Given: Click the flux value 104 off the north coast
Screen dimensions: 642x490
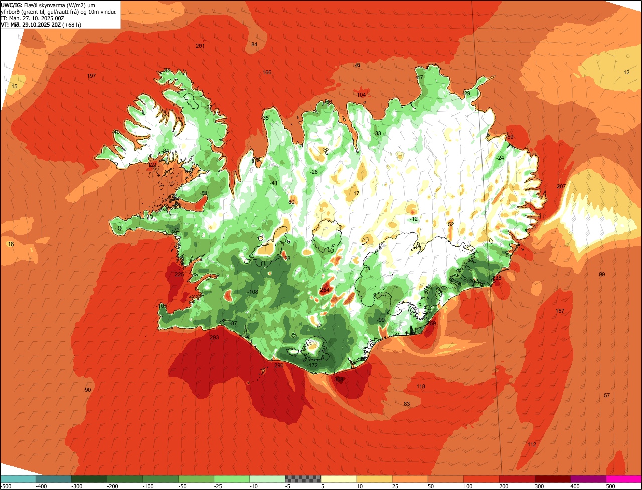Looking at the screenshot, I should click(x=361, y=95).
